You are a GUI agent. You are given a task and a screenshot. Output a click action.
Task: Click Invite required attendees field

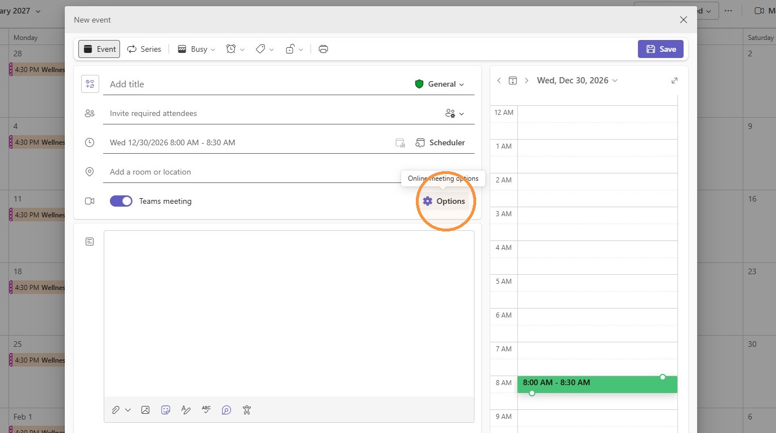point(271,113)
